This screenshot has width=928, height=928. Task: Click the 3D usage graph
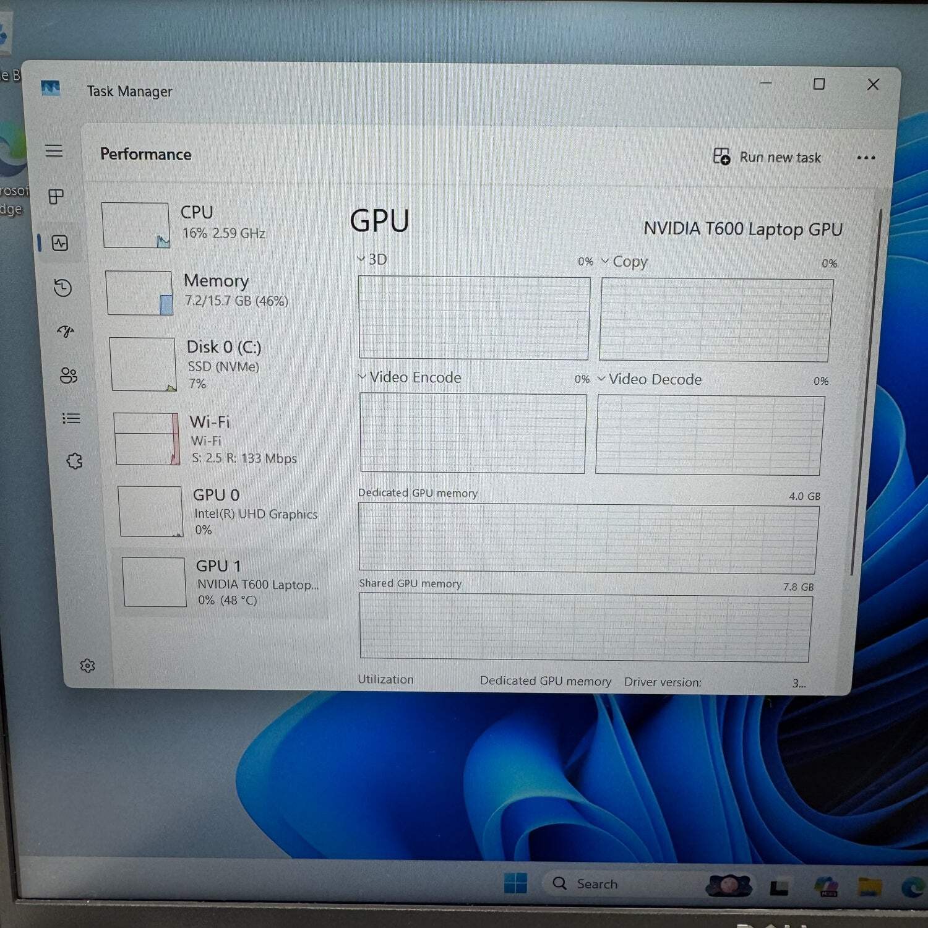[x=474, y=318]
